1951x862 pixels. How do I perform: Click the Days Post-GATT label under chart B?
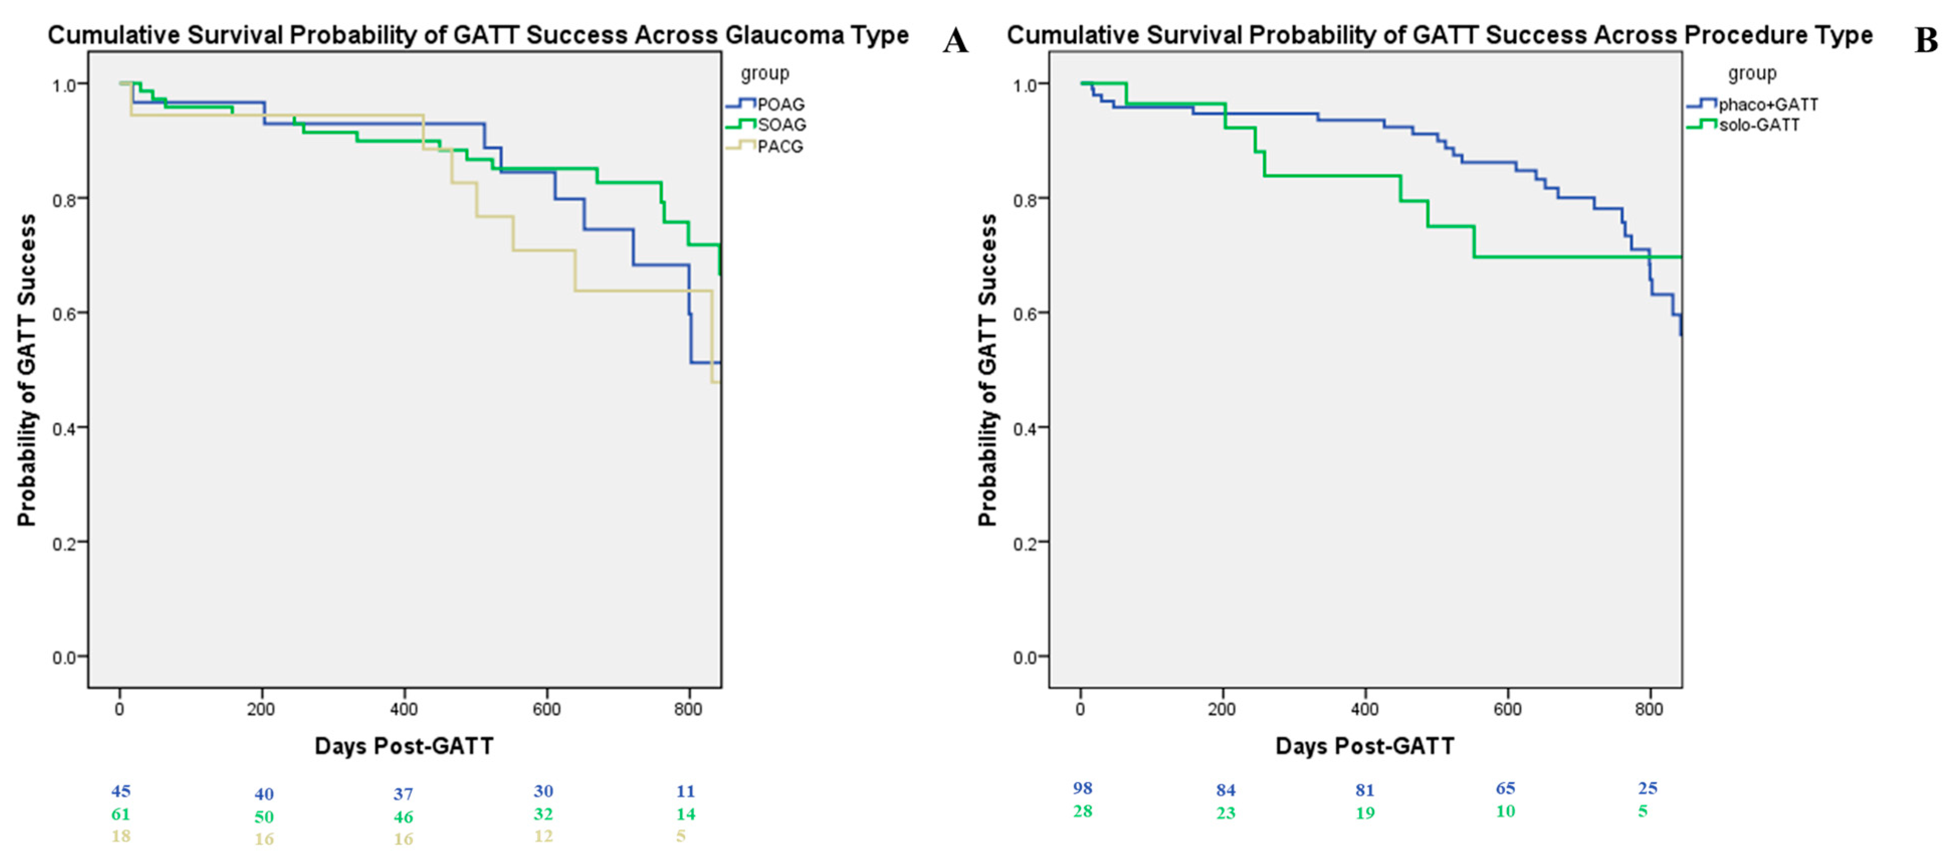click(1365, 746)
